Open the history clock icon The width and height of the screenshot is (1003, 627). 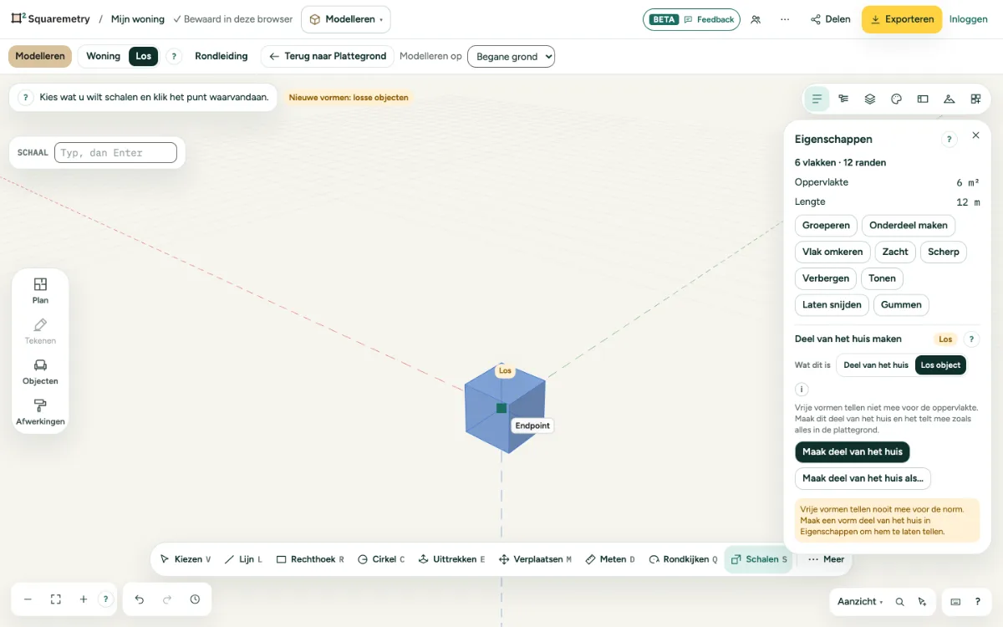(x=195, y=599)
